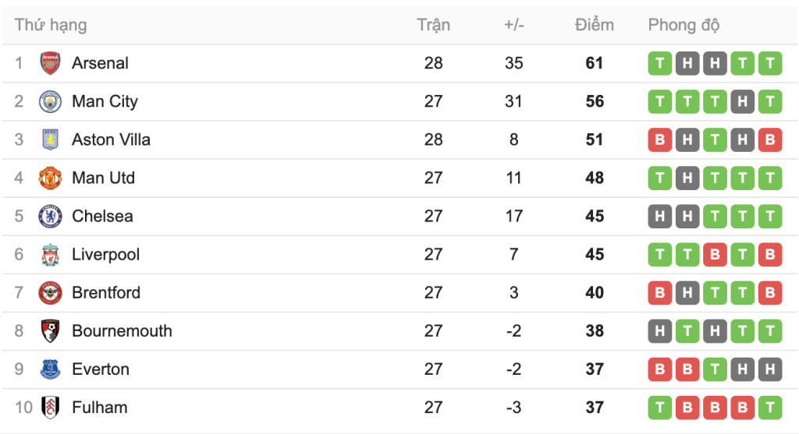Image resolution: width=799 pixels, height=434 pixels.
Task: Click the Thứ hạng column header
Action: tap(51, 25)
